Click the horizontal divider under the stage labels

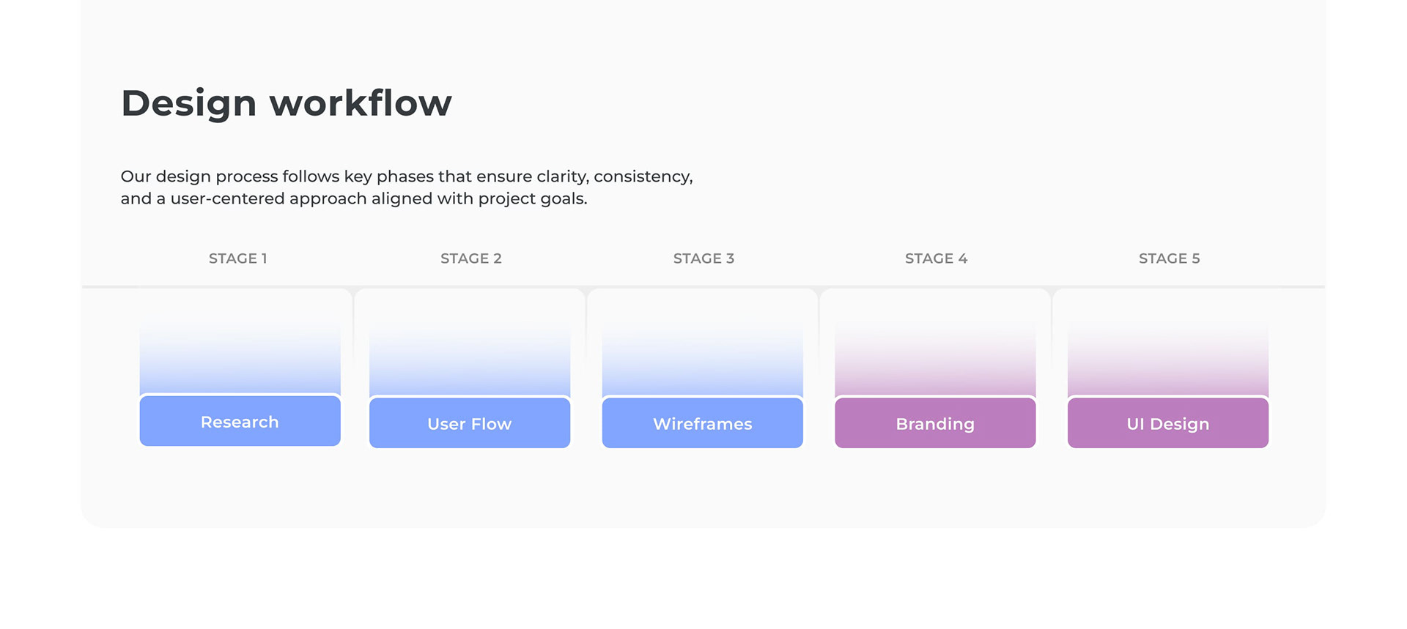tap(703, 286)
